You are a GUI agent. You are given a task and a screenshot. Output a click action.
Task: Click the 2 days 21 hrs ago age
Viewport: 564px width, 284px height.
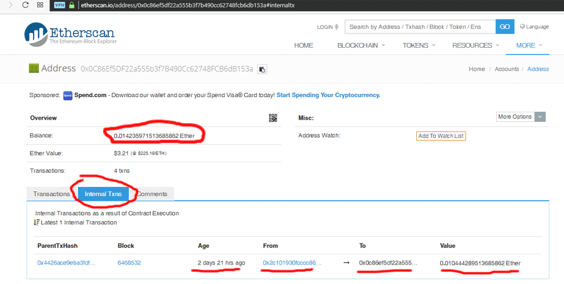coord(221,263)
